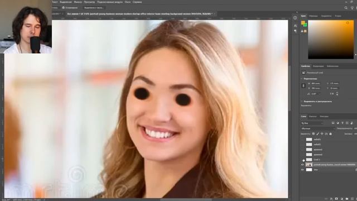Click the width field in Transform section
Screen dimensions: 357x201
tap(316, 83)
